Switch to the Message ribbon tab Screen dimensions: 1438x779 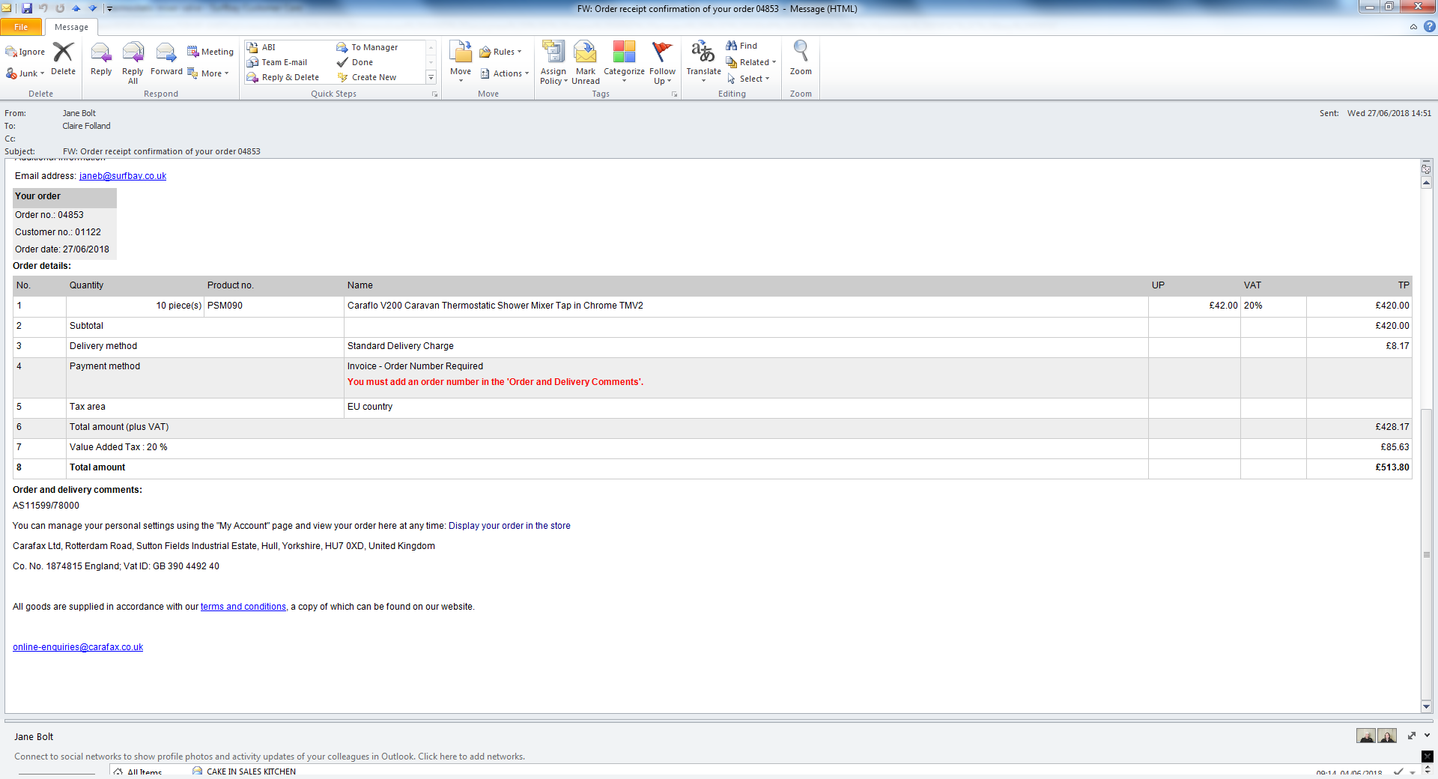tap(71, 27)
